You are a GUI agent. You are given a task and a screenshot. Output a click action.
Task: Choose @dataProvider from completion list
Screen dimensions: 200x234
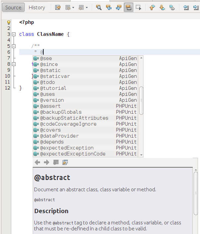coord(60,136)
